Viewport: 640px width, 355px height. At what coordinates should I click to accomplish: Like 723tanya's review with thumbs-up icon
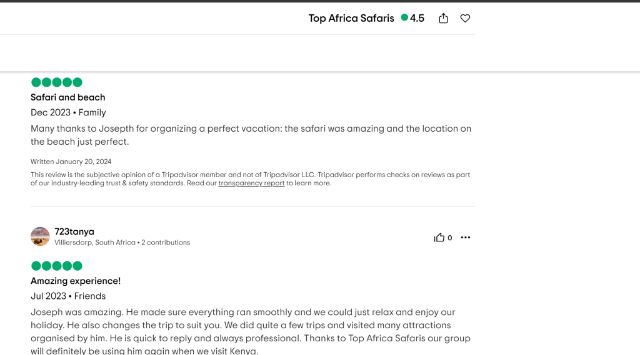tap(439, 238)
